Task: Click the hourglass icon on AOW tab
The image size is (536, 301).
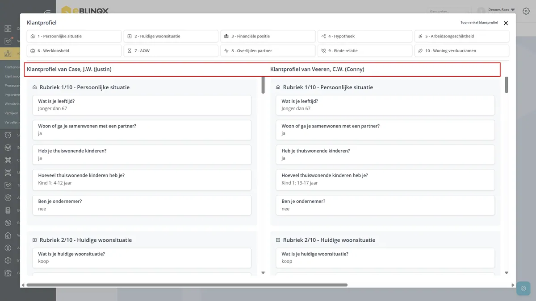Action: [130, 51]
